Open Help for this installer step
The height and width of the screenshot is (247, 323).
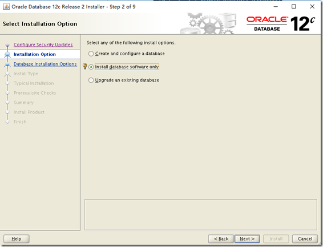17,239
